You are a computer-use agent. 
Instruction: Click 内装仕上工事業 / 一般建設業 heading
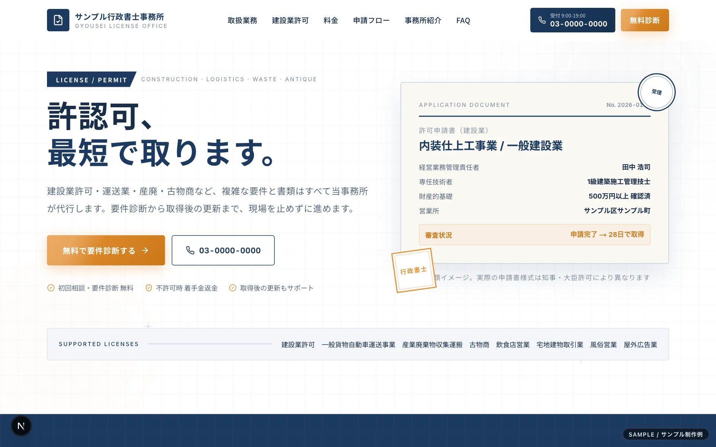pos(491,146)
